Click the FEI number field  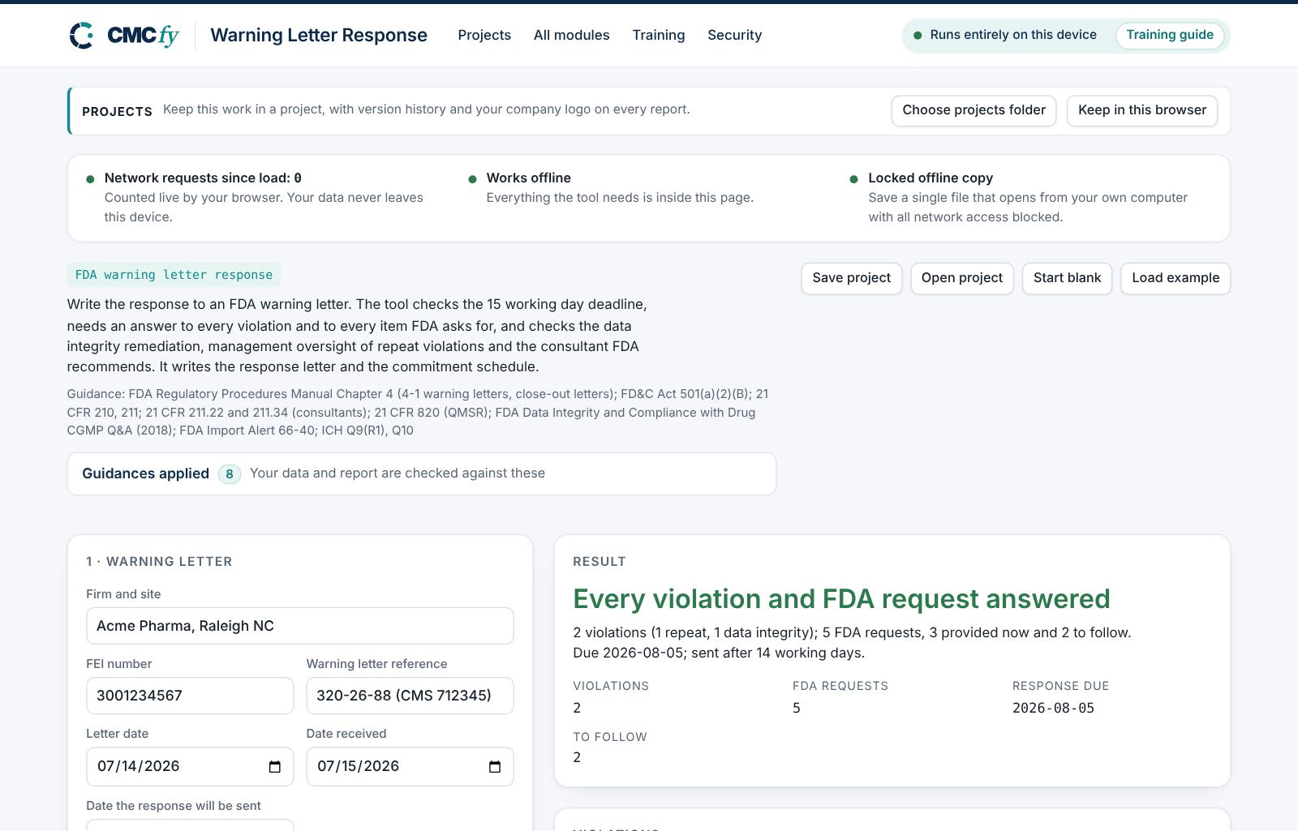coord(190,696)
